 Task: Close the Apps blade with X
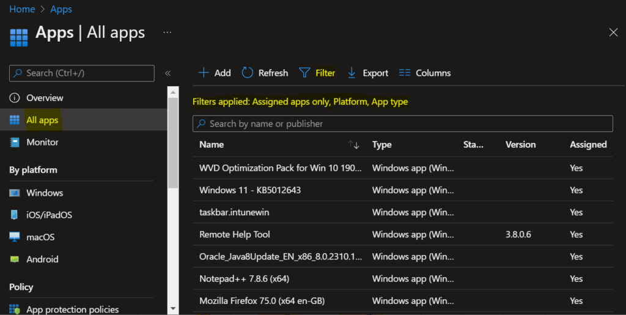point(613,32)
